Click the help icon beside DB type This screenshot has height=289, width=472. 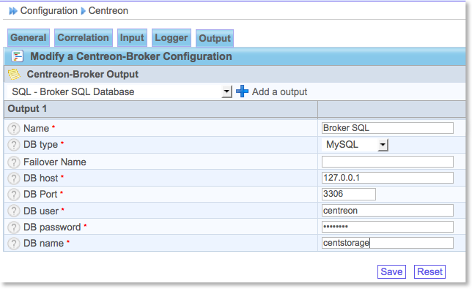13,145
